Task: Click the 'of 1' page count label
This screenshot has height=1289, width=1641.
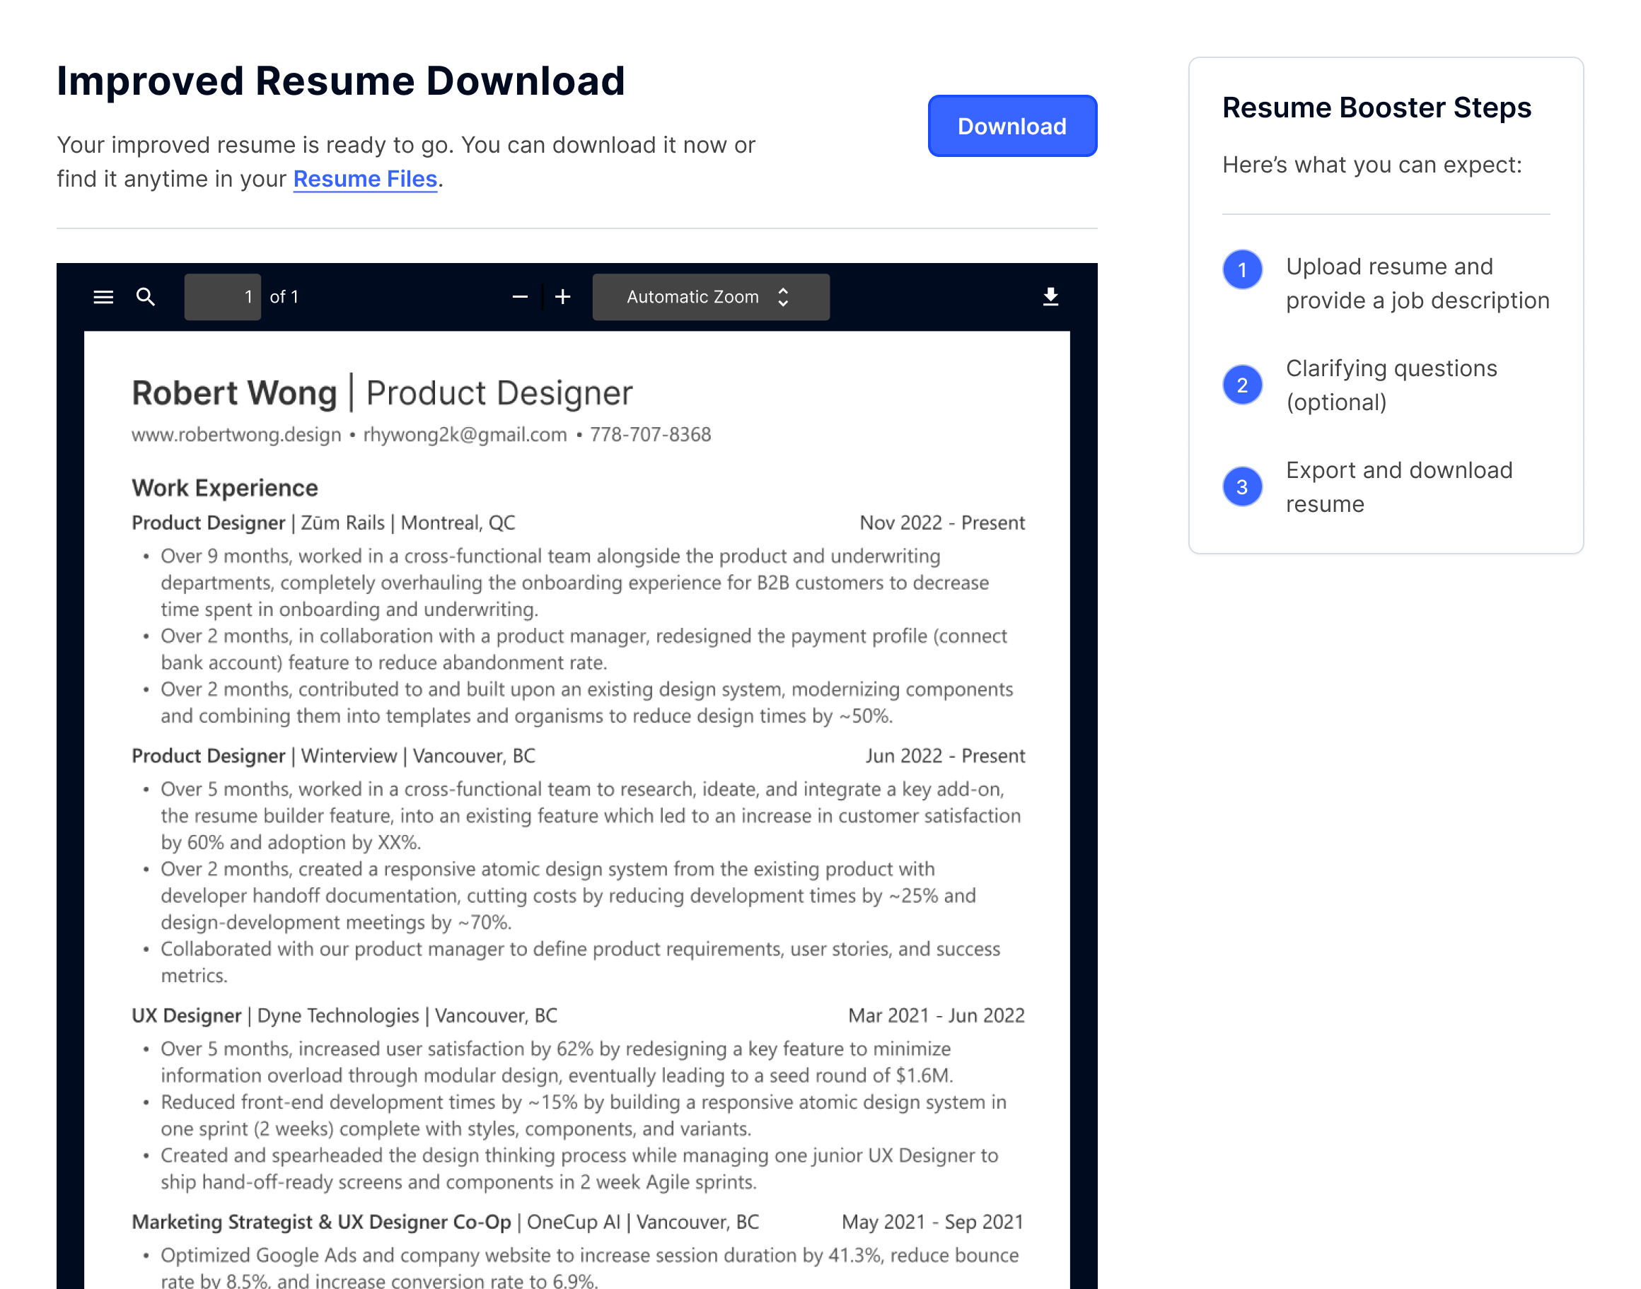Action: (284, 298)
